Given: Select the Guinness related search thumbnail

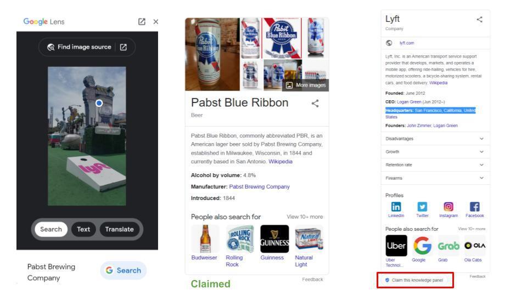Looking at the screenshot, I should pyautogui.click(x=274, y=240).
